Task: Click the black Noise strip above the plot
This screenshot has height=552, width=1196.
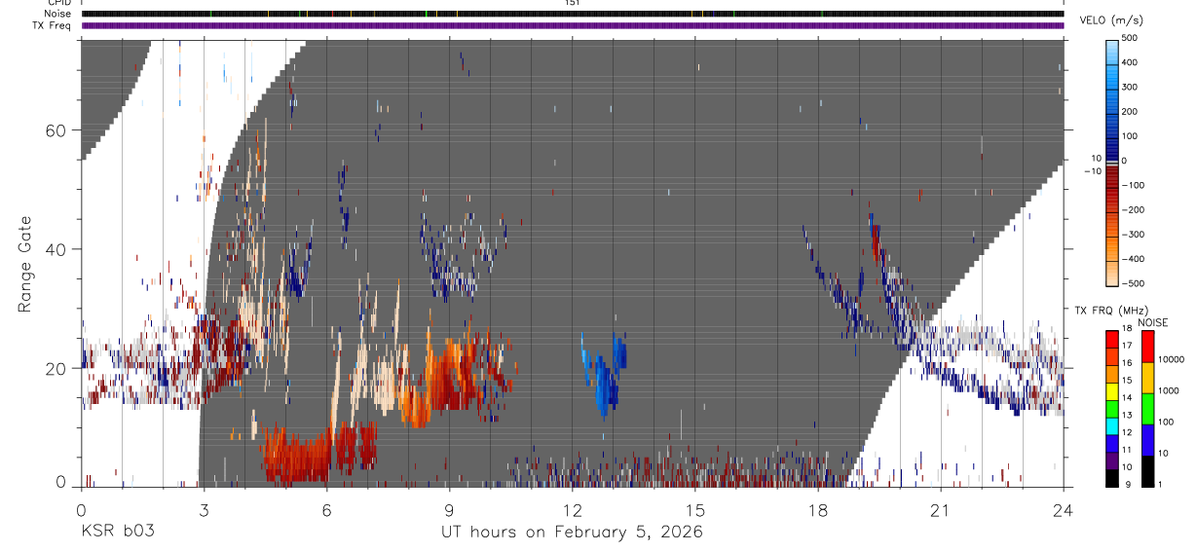Action: [573, 14]
